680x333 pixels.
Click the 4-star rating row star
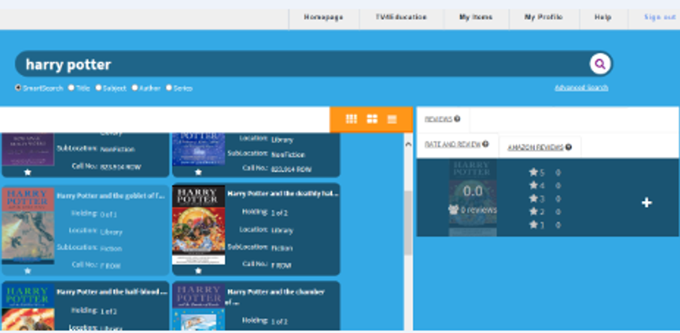pyautogui.click(x=533, y=185)
